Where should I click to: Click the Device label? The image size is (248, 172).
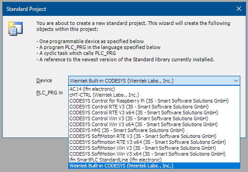44,80
